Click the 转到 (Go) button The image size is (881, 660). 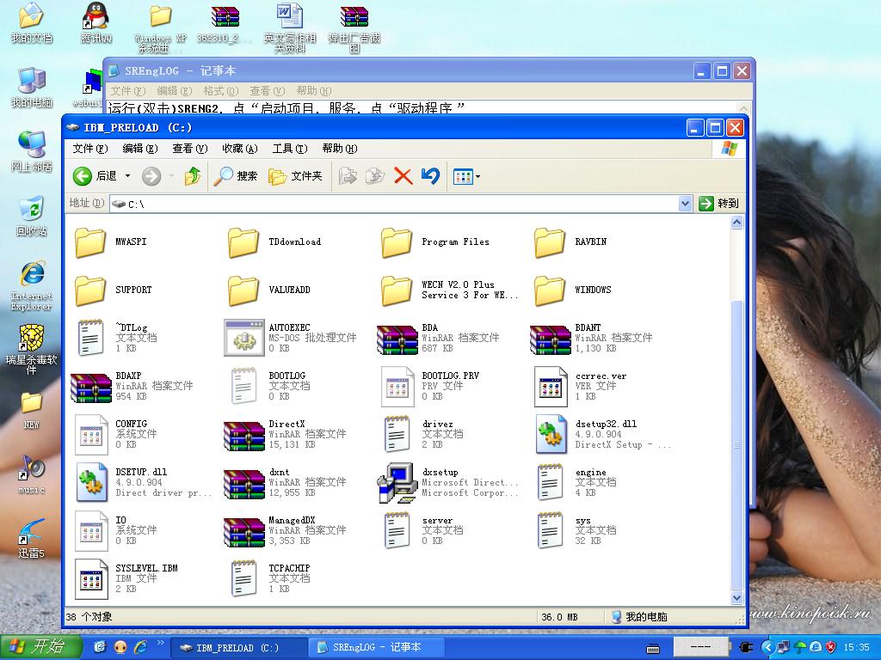pyautogui.click(x=719, y=204)
